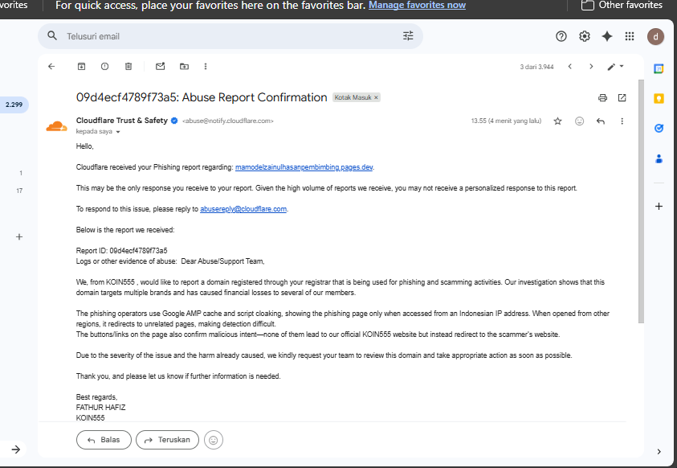Click sender name Cloudflare Trust & Safety
Viewport: 677px width, 468px height.
122,121
